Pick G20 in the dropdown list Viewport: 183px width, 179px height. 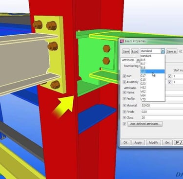tap(153, 84)
